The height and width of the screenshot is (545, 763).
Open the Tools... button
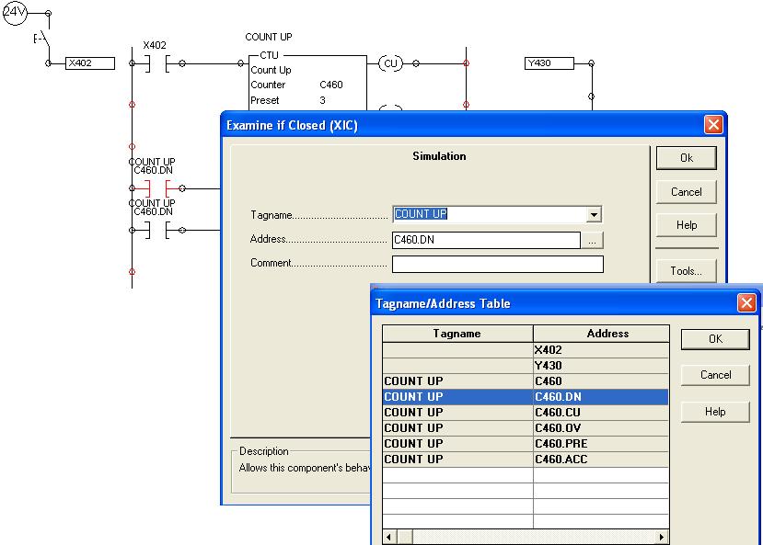(x=686, y=271)
